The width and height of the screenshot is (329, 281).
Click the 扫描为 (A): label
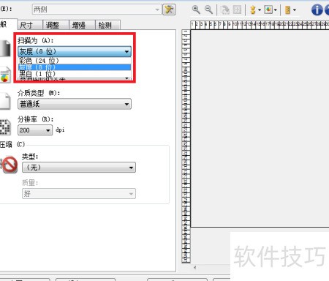click(x=35, y=40)
